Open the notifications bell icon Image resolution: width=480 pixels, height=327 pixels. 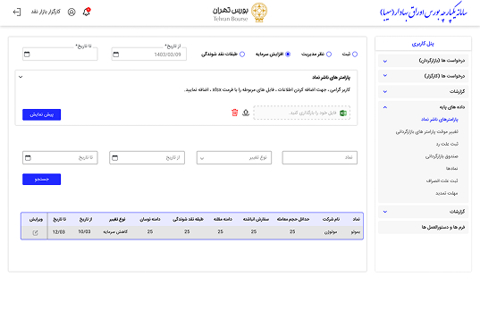coord(87,12)
